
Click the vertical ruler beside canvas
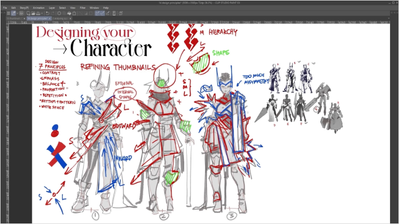click(7, 124)
